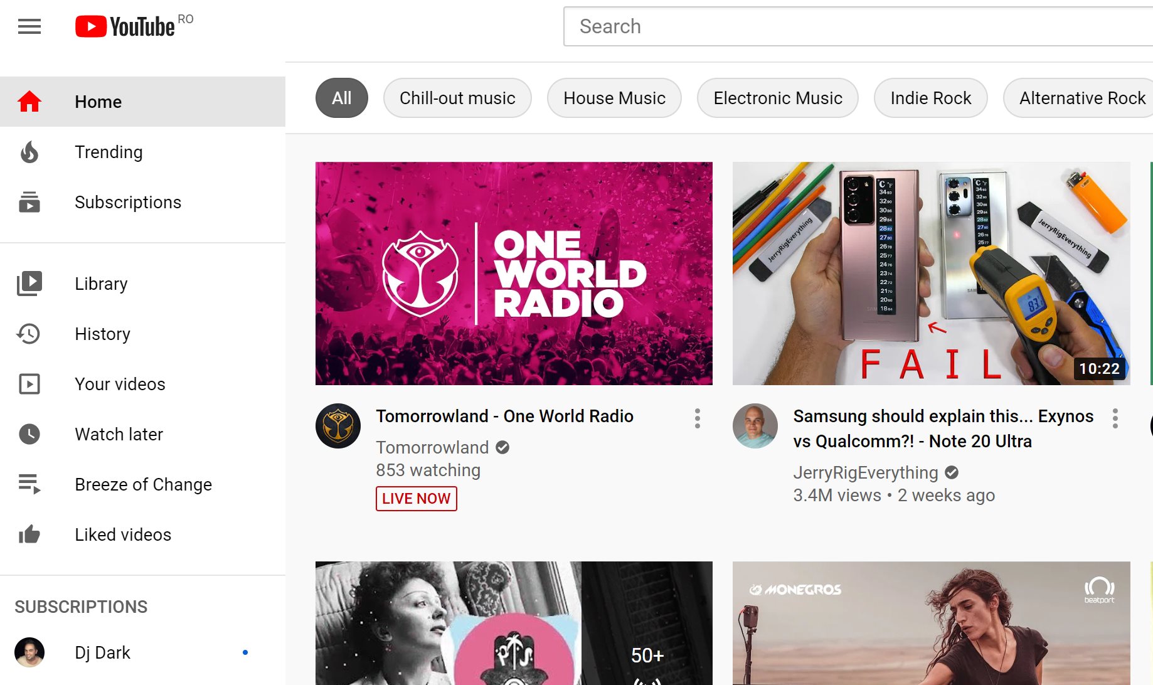Image resolution: width=1153 pixels, height=685 pixels.
Task: Open options menu for the Tomorrowland video
Action: click(697, 419)
